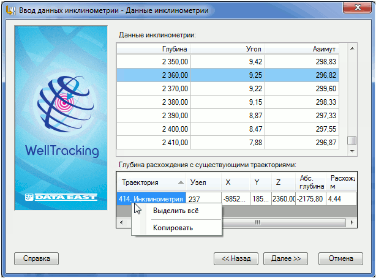Viewport: 376px width, 278px height.
Task: Cancel the wizard with 'Отмена'
Action: 340,258
